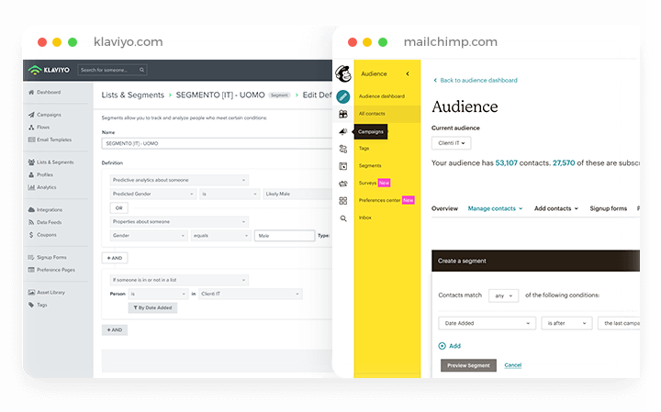661x412 pixels.
Task: Open Integrations in Klaviyo sidebar
Action: pos(45,210)
